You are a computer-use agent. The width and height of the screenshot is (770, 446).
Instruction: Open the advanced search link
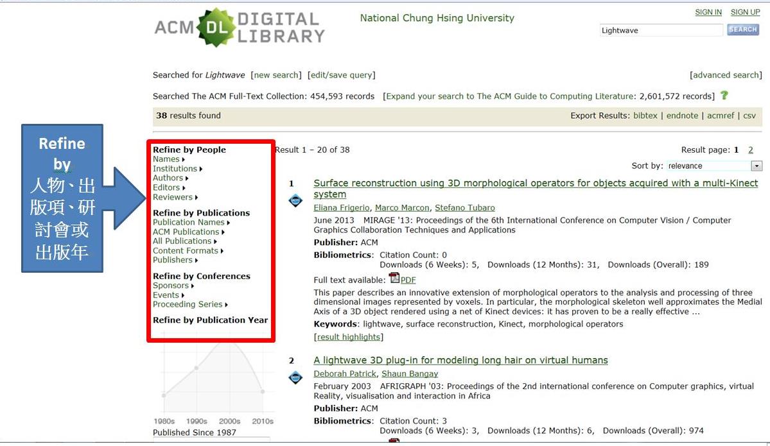tap(726, 75)
